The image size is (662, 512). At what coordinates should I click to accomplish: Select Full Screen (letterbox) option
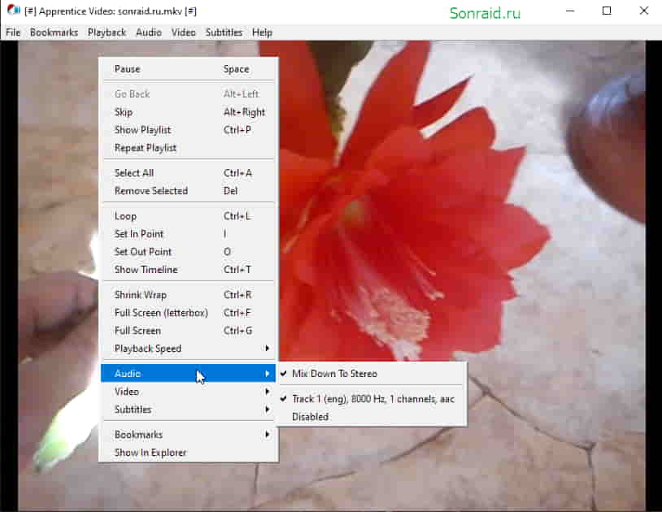[x=189, y=313]
